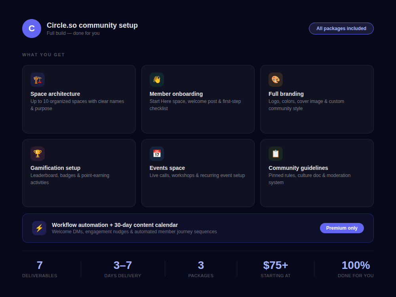This screenshot has height=297, width=396.
Task: Click the 100% stat value
Action: (356, 265)
